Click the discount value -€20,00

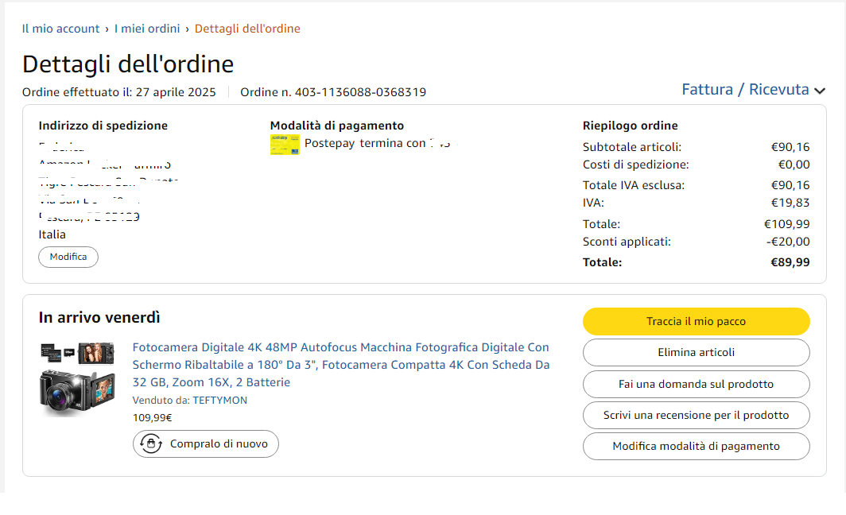point(788,242)
